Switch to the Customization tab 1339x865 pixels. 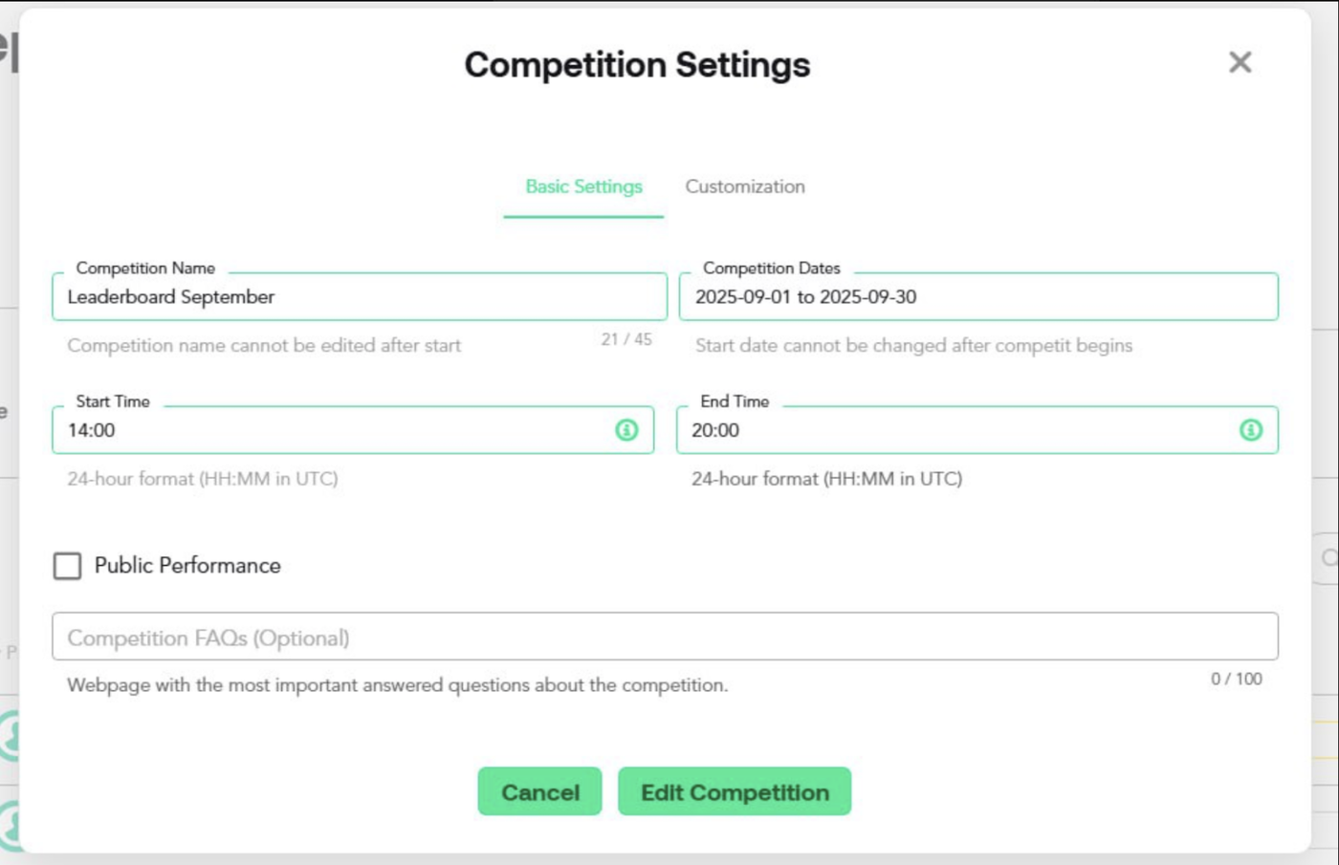pos(744,187)
